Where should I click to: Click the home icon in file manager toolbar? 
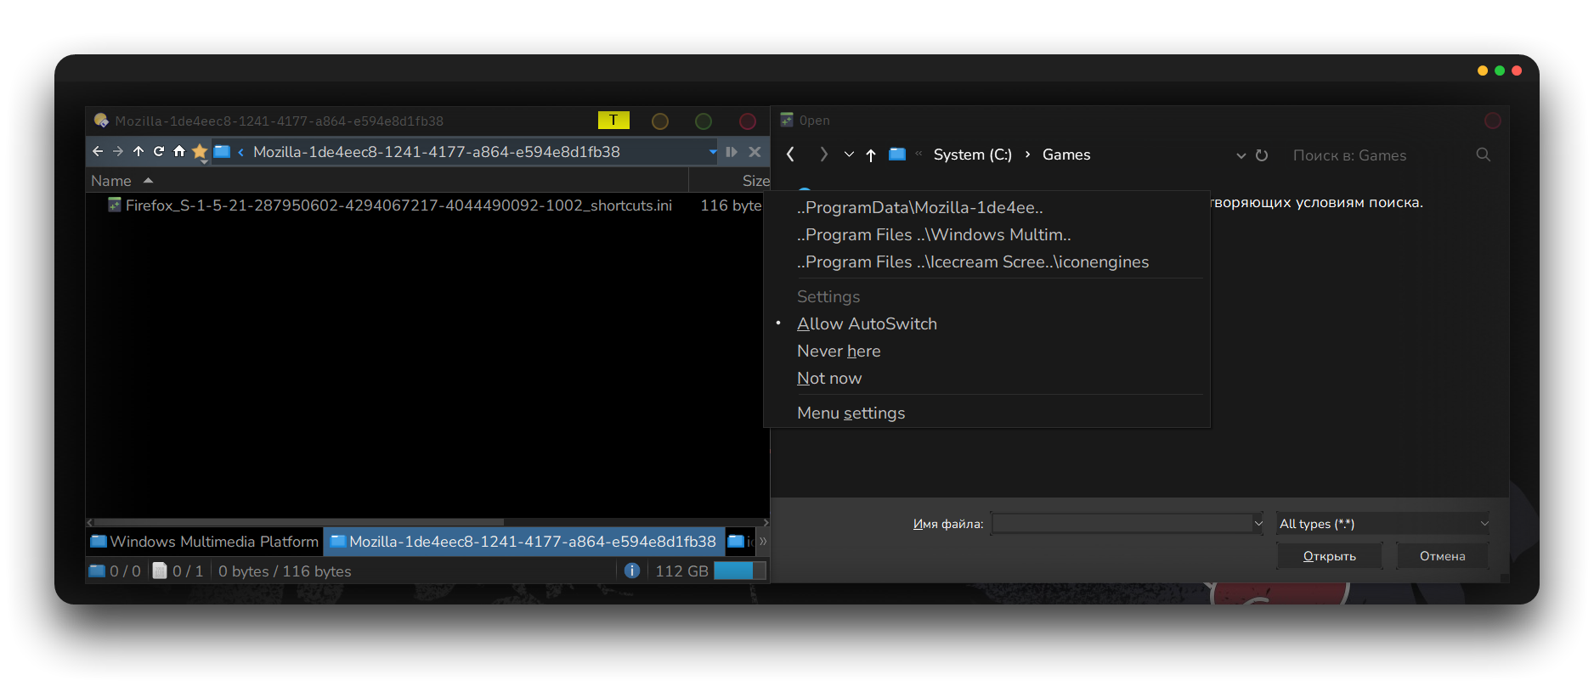(x=179, y=152)
